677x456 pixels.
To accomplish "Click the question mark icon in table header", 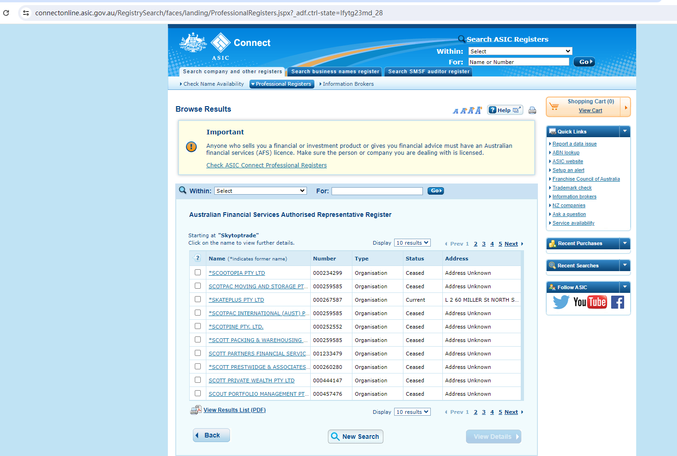I will click(198, 258).
